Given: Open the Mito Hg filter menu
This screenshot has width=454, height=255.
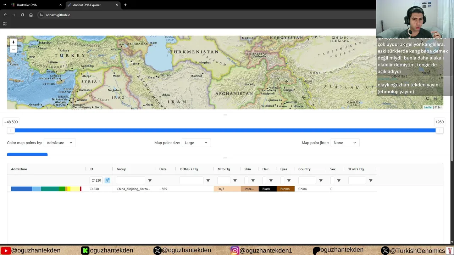Looking at the screenshot, I should (235, 180).
